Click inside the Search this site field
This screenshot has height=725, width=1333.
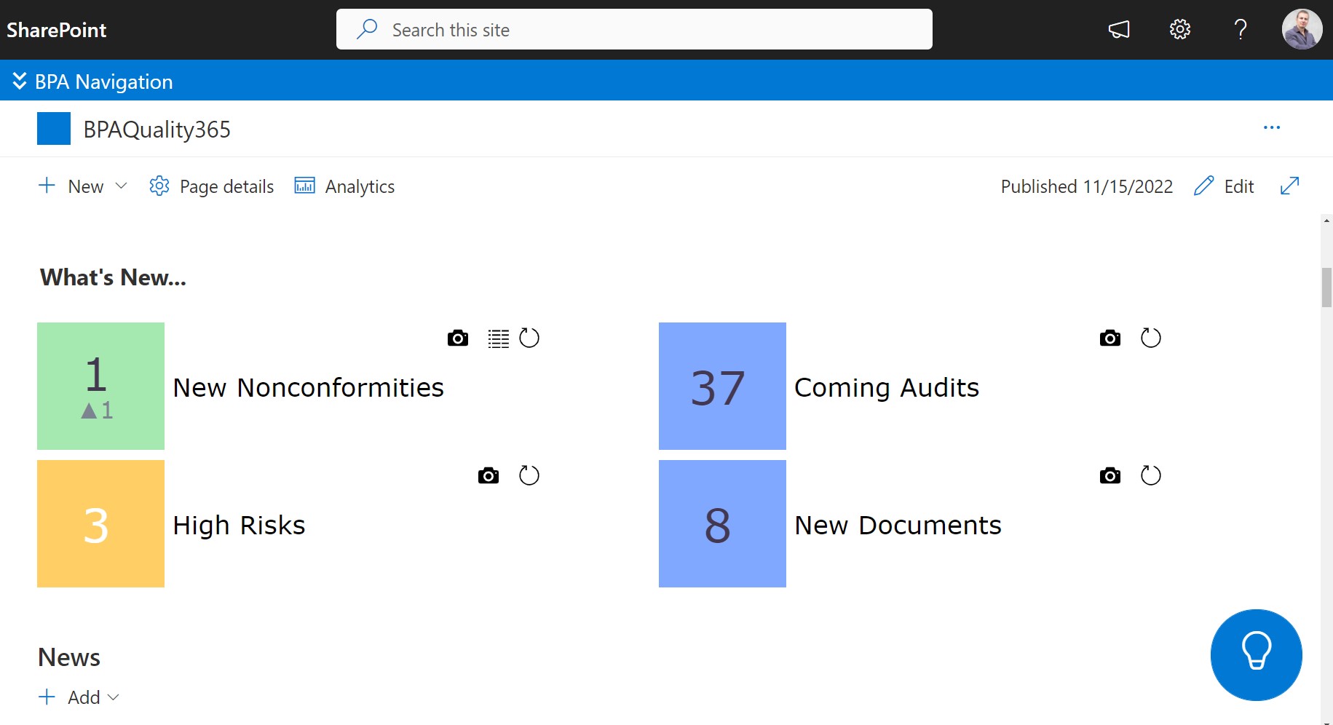[x=634, y=29]
